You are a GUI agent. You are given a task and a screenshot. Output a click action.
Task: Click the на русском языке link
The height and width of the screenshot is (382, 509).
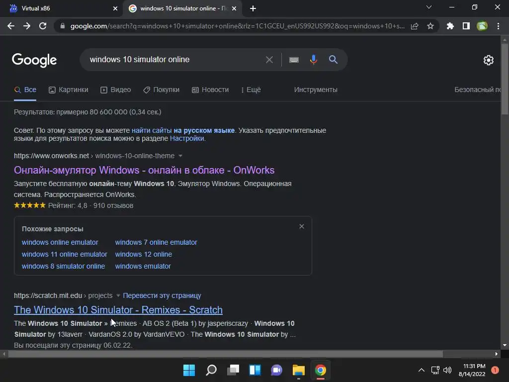204,130
